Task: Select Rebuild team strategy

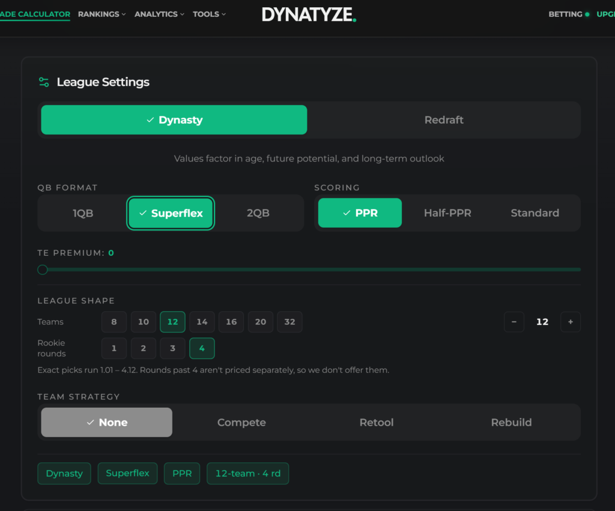Action: click(512, 422)
